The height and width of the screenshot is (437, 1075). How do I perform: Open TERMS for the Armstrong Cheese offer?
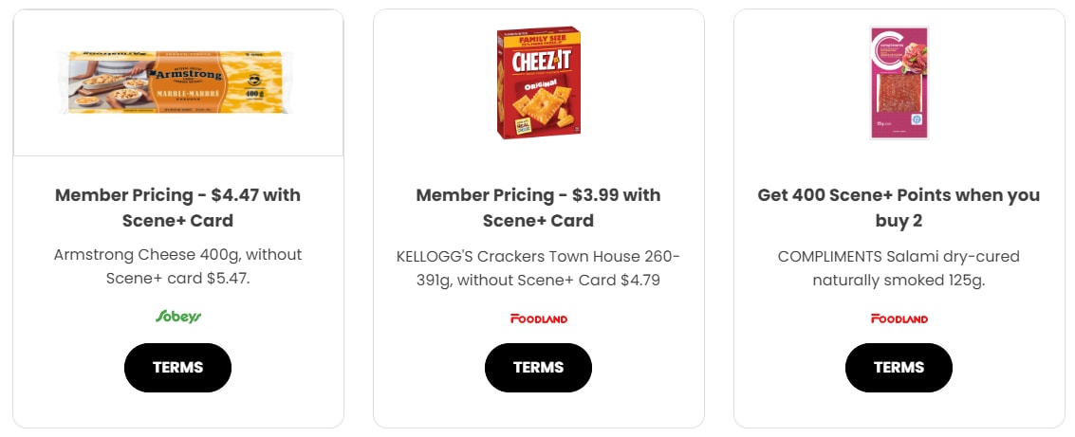177,368
